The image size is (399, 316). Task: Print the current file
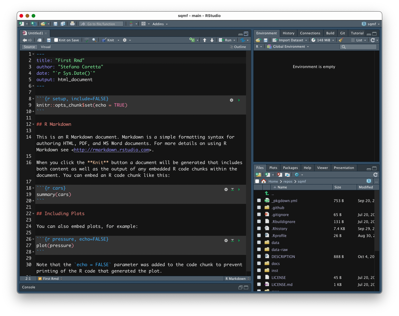coord(72,24)
